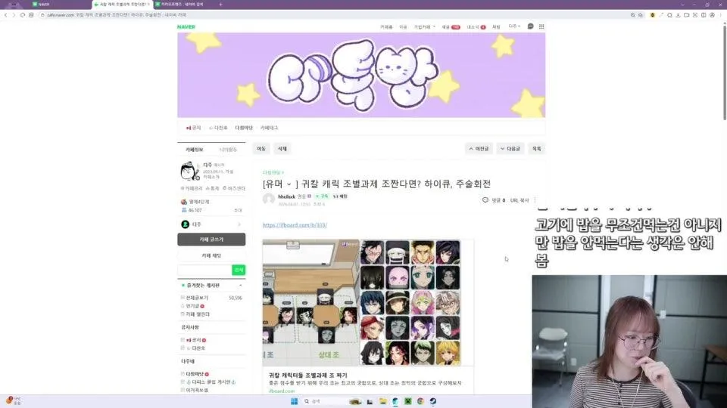The width and height of the screenshot is (727, 408).
Task: Open the 카페태그 menu item
Action: click(269, 128)
